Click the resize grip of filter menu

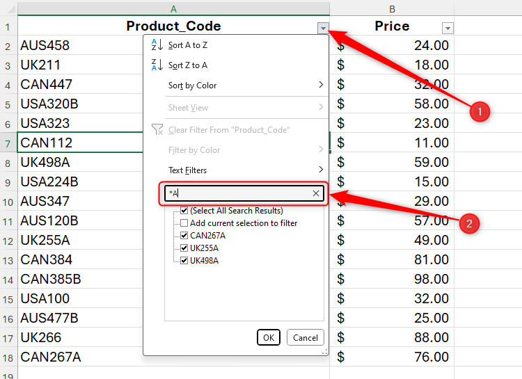tap(324, 352)
